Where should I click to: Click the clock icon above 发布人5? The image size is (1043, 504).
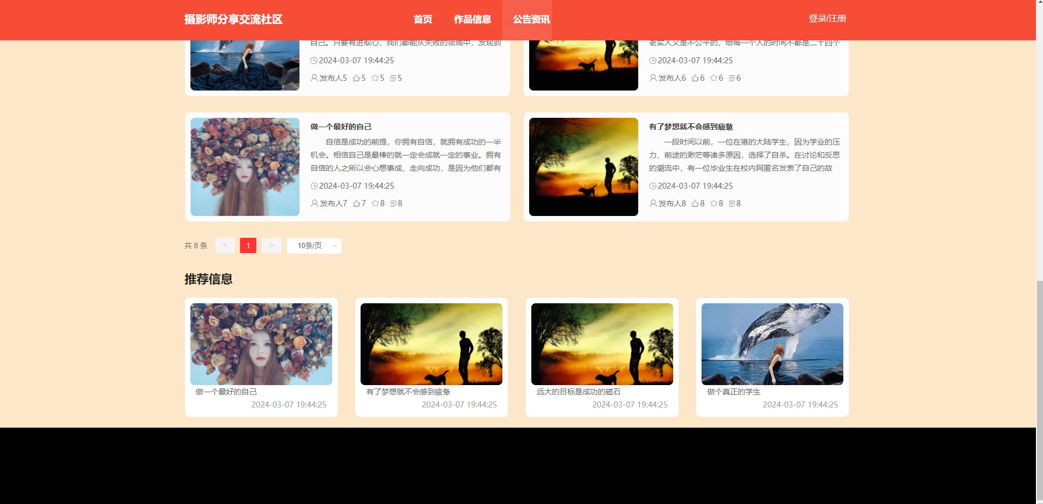[314, 61]
